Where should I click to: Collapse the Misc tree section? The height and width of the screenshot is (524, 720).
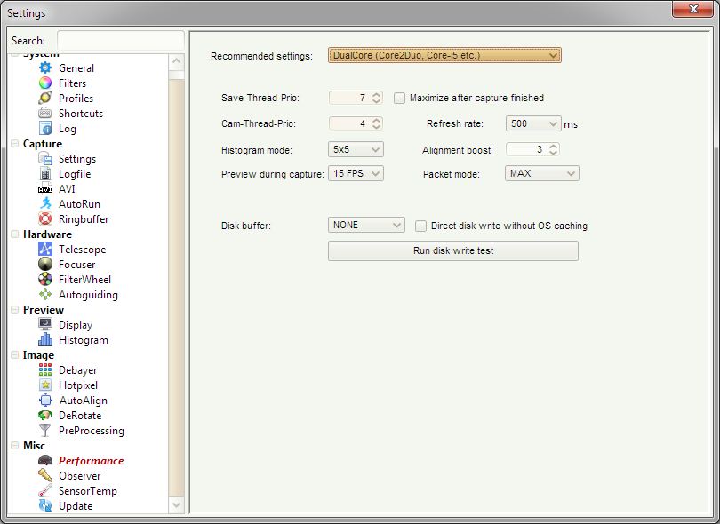15,446
